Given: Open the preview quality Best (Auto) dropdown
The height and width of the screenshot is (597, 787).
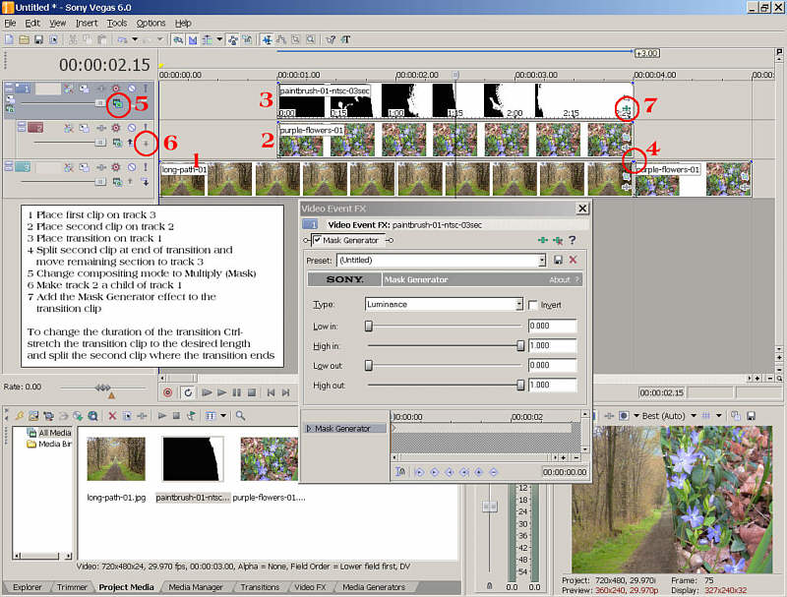Looking at the screenshot, I should (x=694, y=416).
